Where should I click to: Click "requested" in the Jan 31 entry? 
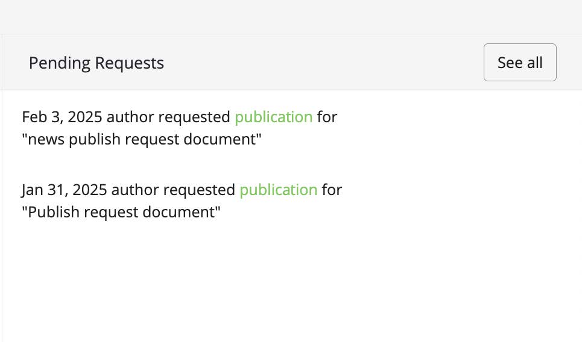(x=199, y=190)
